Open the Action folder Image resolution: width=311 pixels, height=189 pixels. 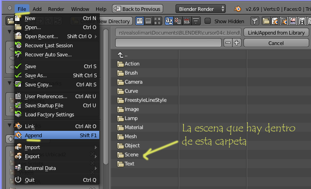[128, 64]
